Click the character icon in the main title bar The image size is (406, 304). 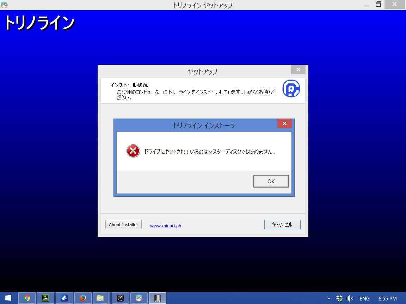pos(4,5)
